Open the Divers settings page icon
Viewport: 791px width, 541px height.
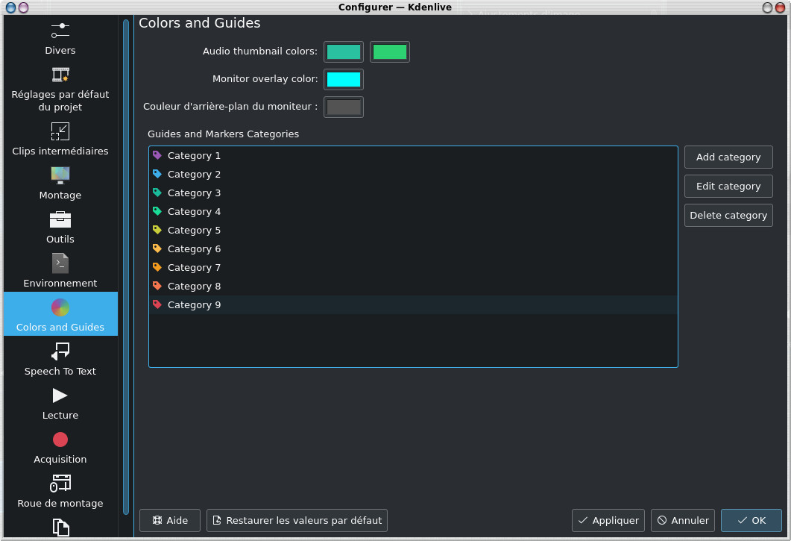tap(60, 31)
